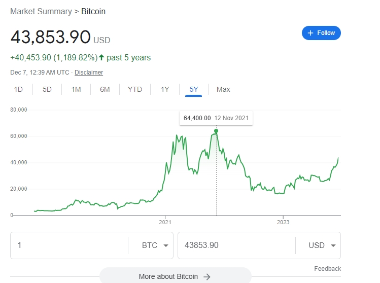The height and width of the screenshot is (283, 380).
Task: Click the green up arrow indicator
Action: tap(101, 58)
